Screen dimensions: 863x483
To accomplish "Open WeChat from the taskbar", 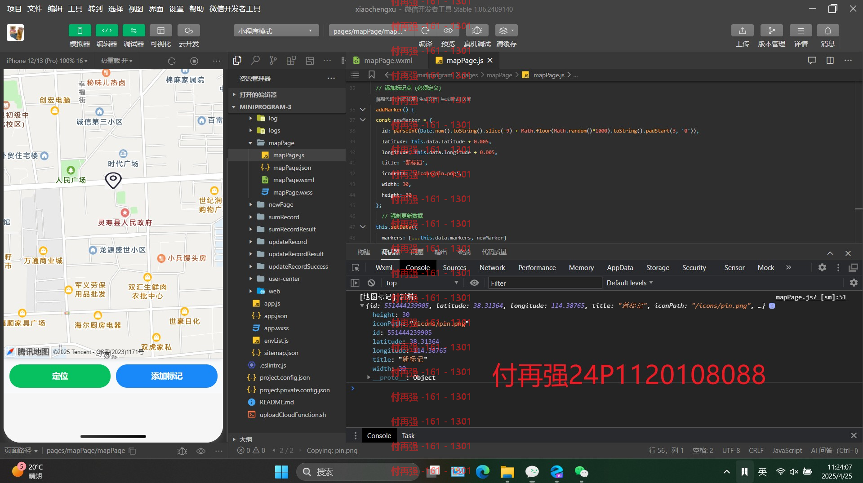I will point(581,472).
